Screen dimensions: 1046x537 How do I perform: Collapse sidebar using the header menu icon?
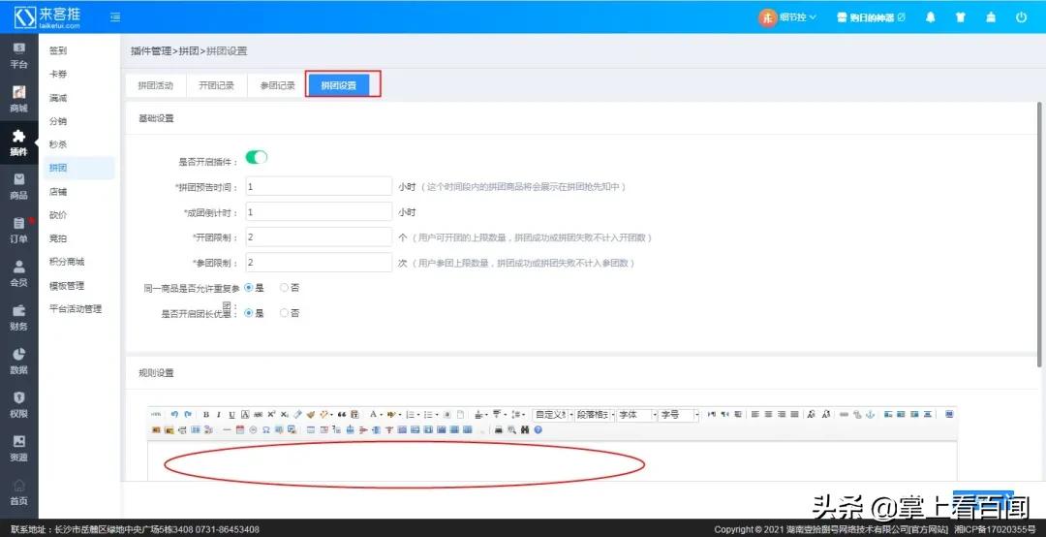pyautogui.click(x=116, y=17)
